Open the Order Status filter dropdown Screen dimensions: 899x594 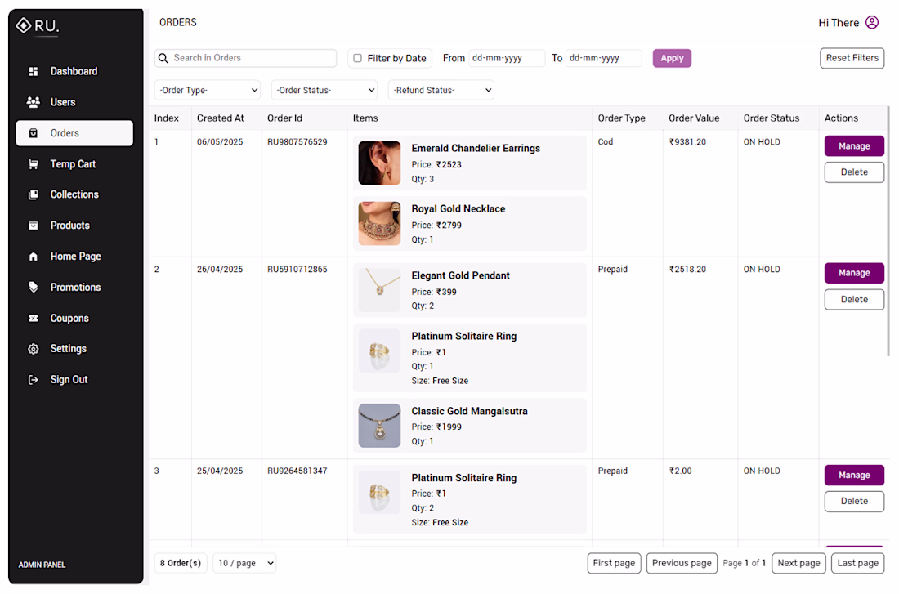[324, 91]
